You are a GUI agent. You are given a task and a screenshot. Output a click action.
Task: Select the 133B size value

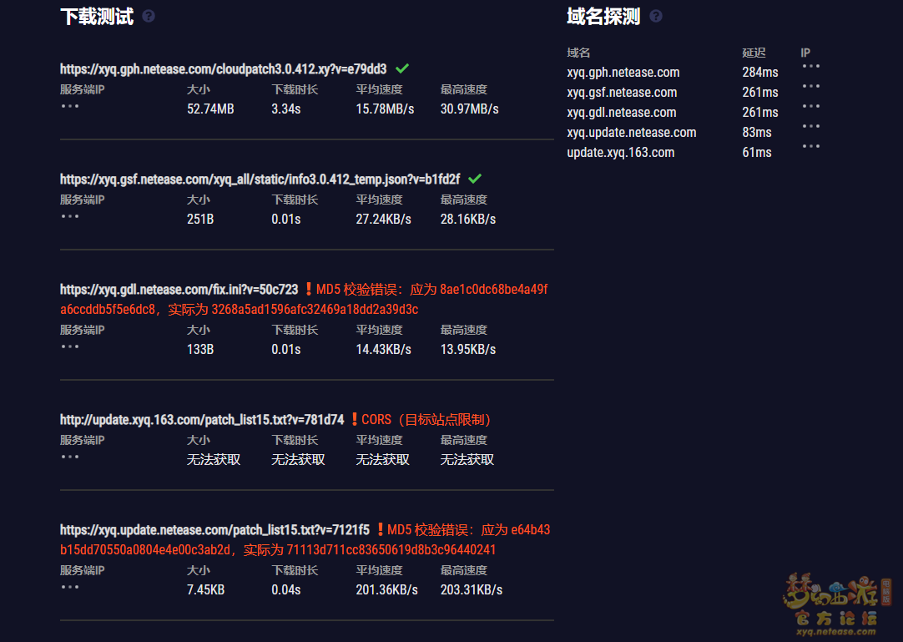coord(200,349)
